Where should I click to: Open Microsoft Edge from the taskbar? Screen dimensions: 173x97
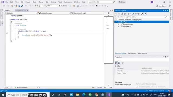pos(84,95)
